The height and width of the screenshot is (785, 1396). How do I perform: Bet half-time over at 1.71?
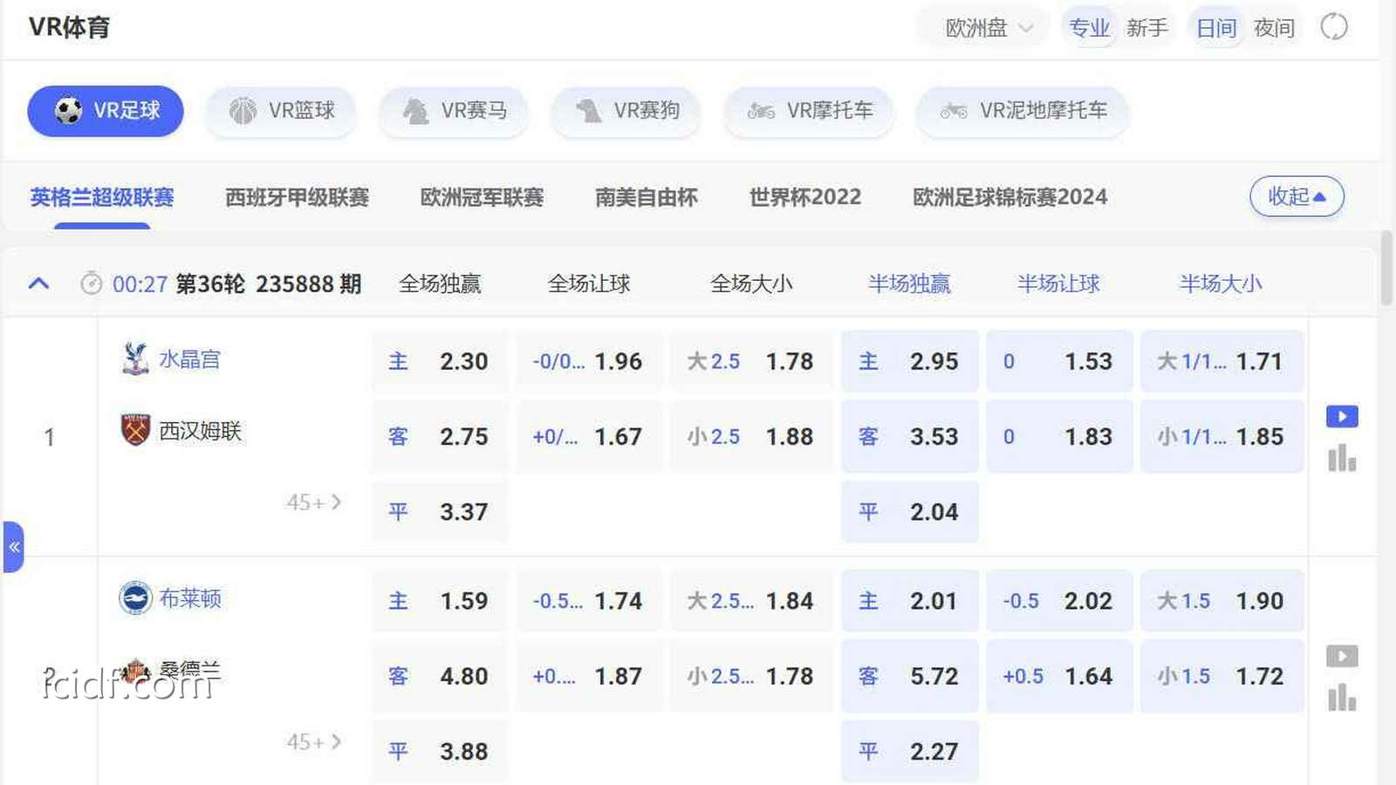tap(1221, 361)
